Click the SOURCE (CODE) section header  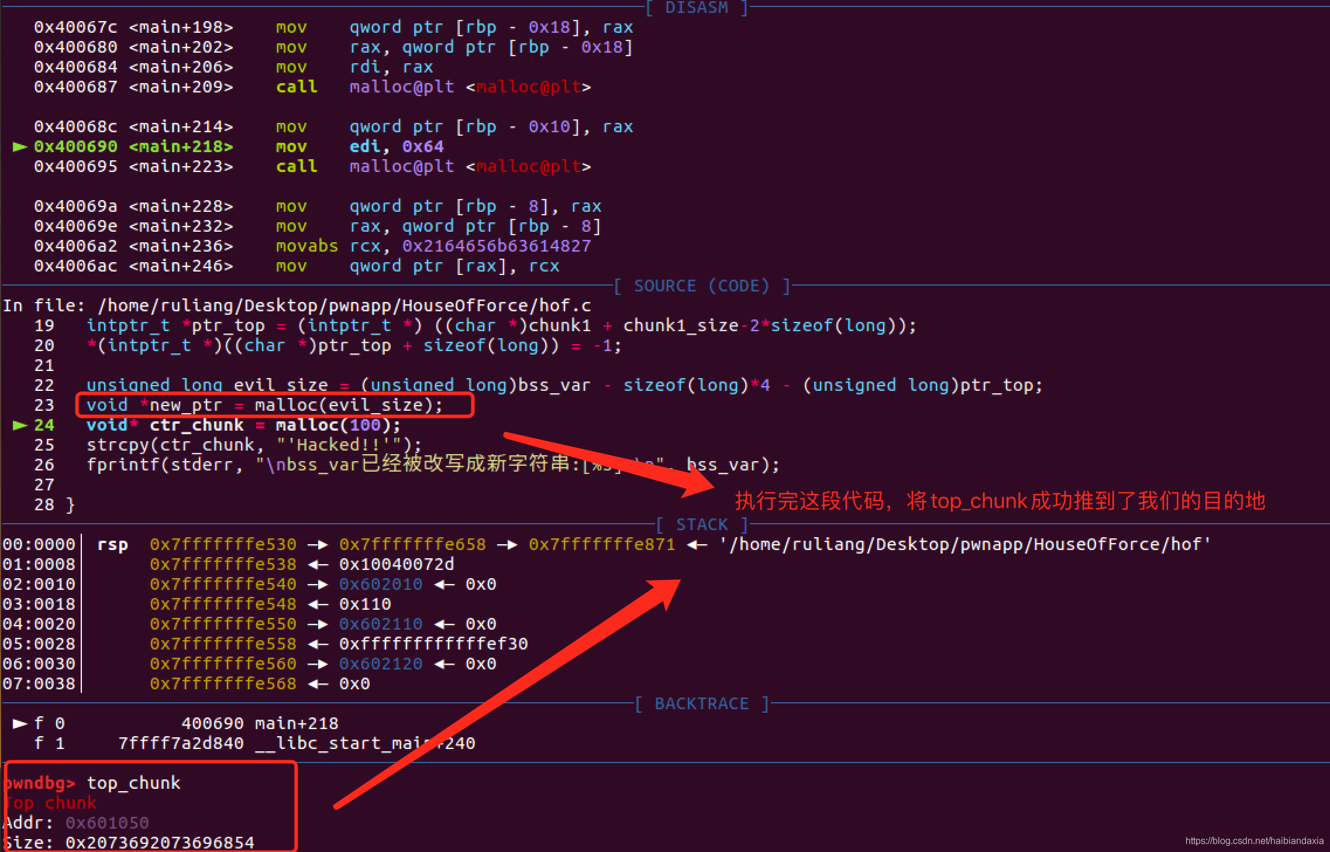click(x=701, y=286)
